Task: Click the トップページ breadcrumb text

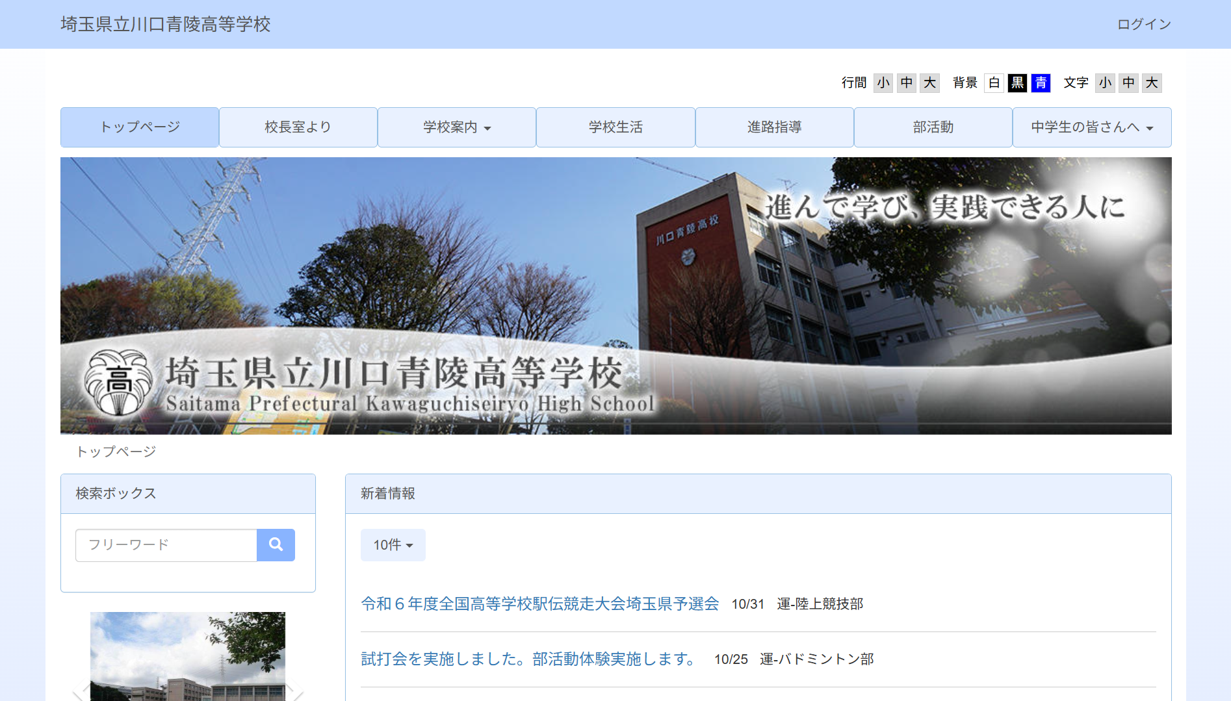Action: (x=116, y=452)
